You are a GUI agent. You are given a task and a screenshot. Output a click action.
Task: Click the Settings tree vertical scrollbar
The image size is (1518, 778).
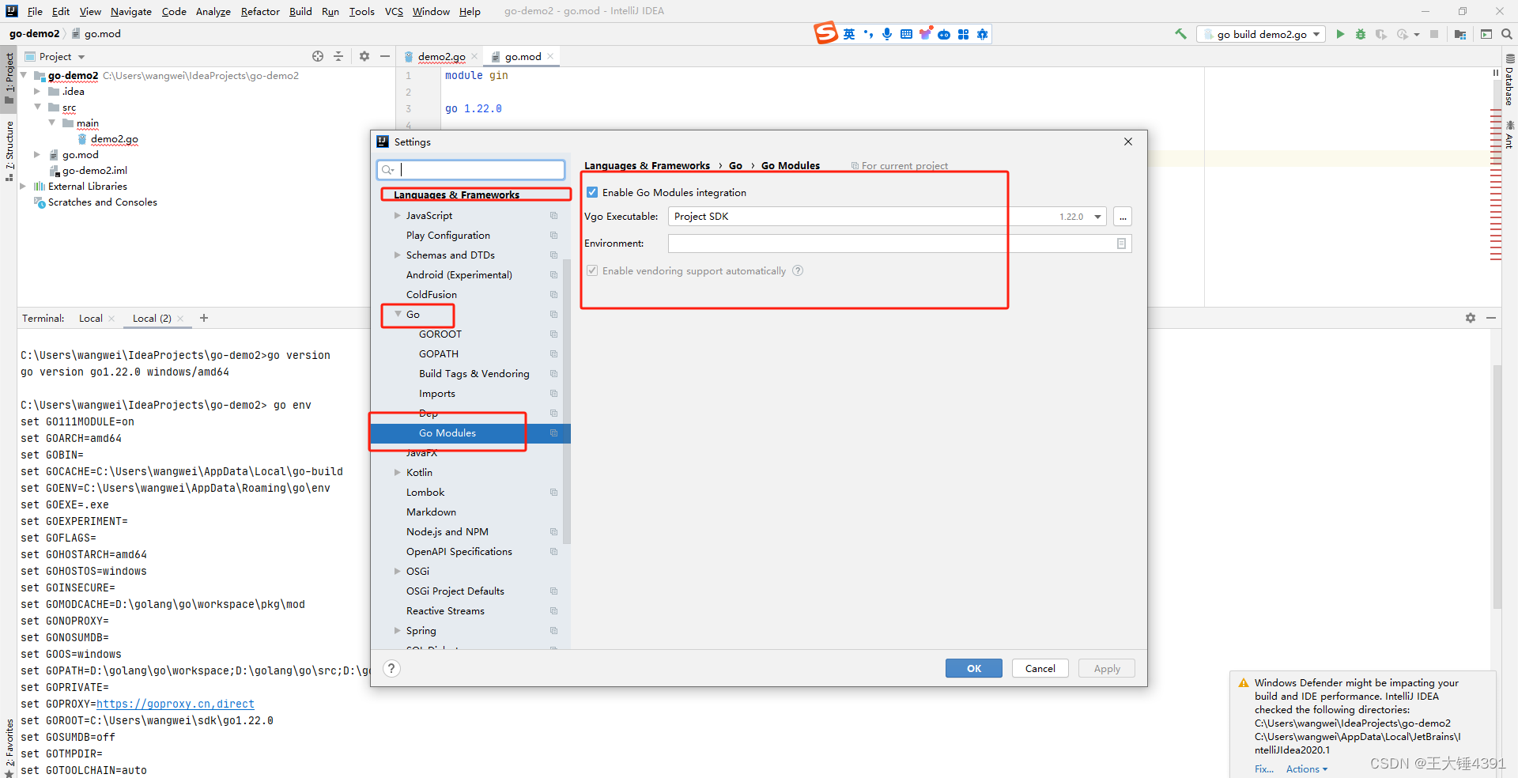[566, 402]
